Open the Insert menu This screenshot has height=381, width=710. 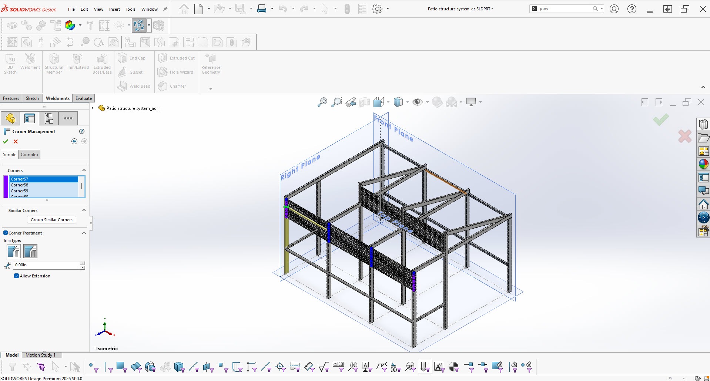pos(114,9)
